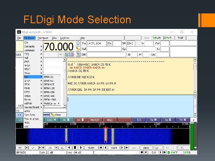Image resolution: width=215 pixels, height=161 pixels.
Task: Click the green diamond squelch indicator
Action: point(169,152)
